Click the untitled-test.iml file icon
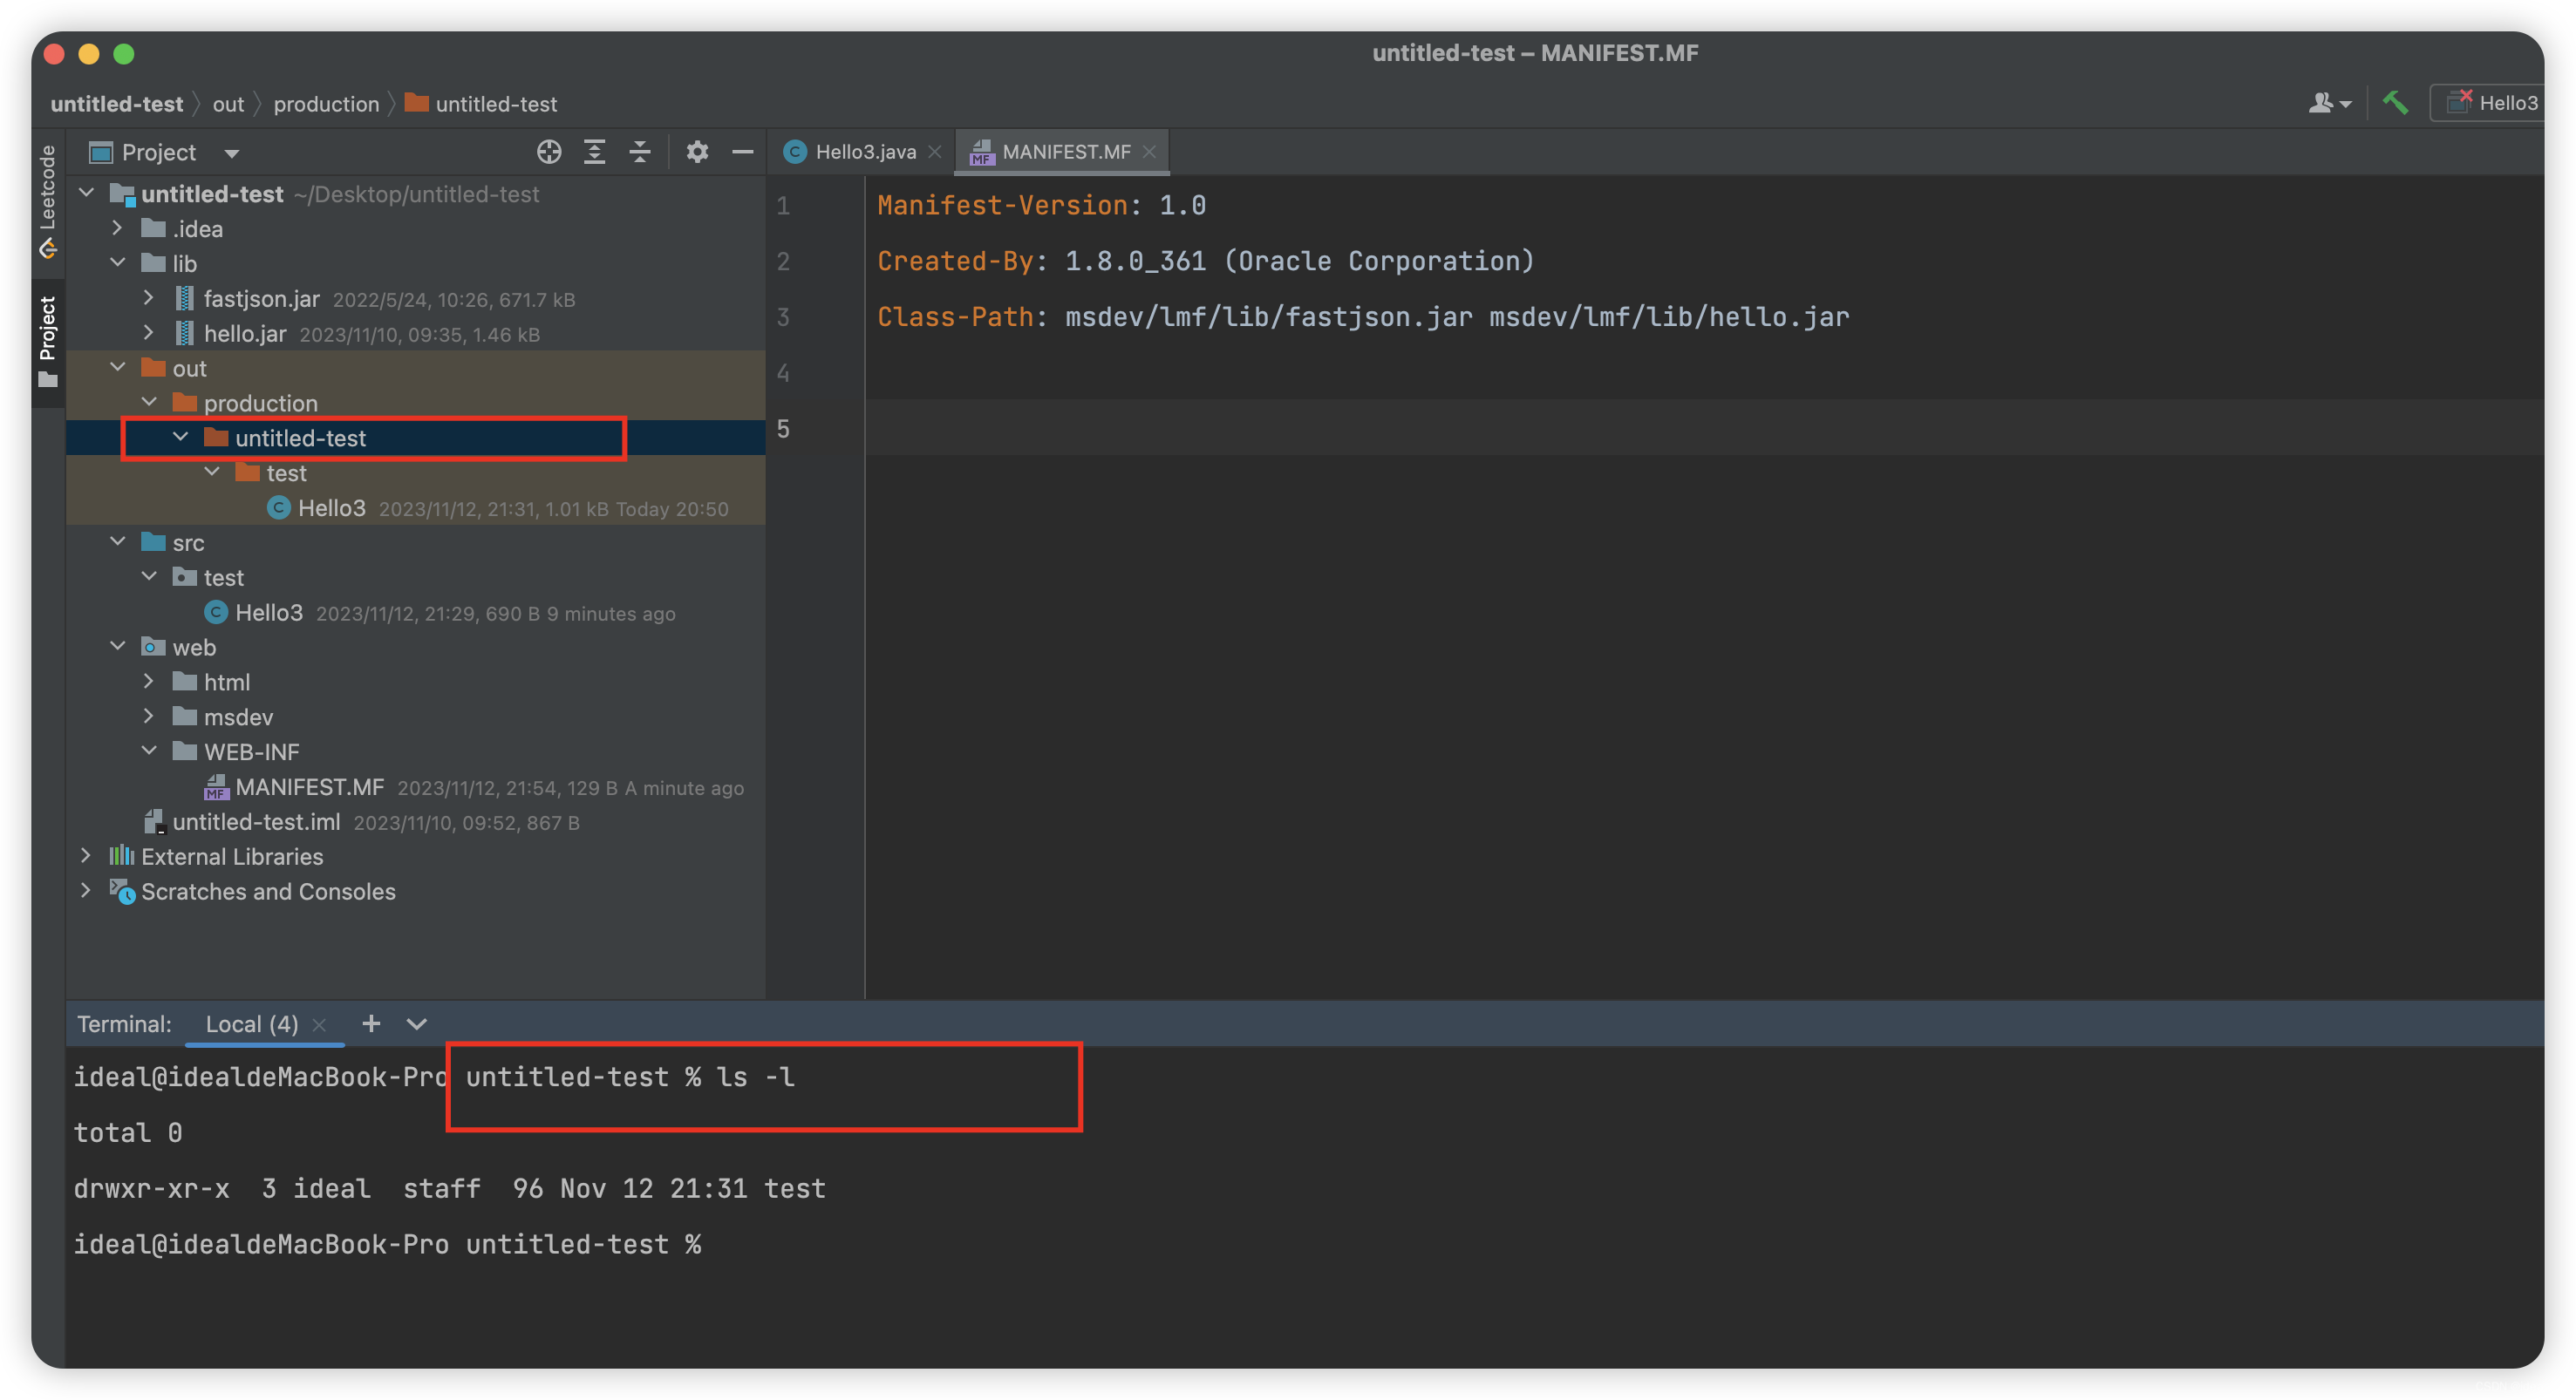 154,822
